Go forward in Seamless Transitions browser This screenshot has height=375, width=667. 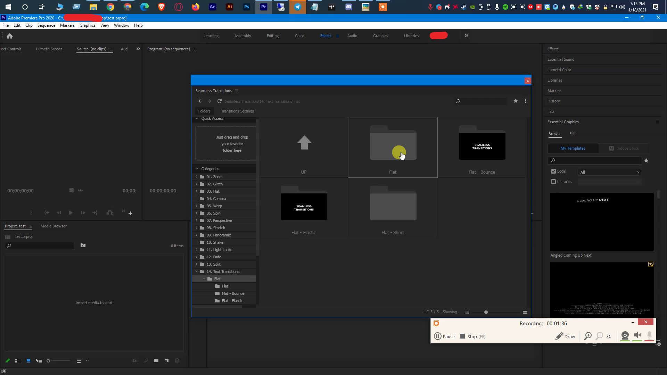tap(209, 101)
